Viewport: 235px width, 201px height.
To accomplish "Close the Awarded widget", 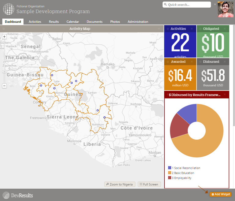I will [x=192, y=62].
